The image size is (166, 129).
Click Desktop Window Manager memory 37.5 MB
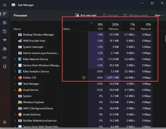tap(114, 35)
